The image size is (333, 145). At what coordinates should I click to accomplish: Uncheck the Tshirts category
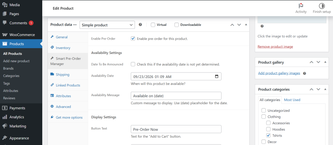[269, 135]
